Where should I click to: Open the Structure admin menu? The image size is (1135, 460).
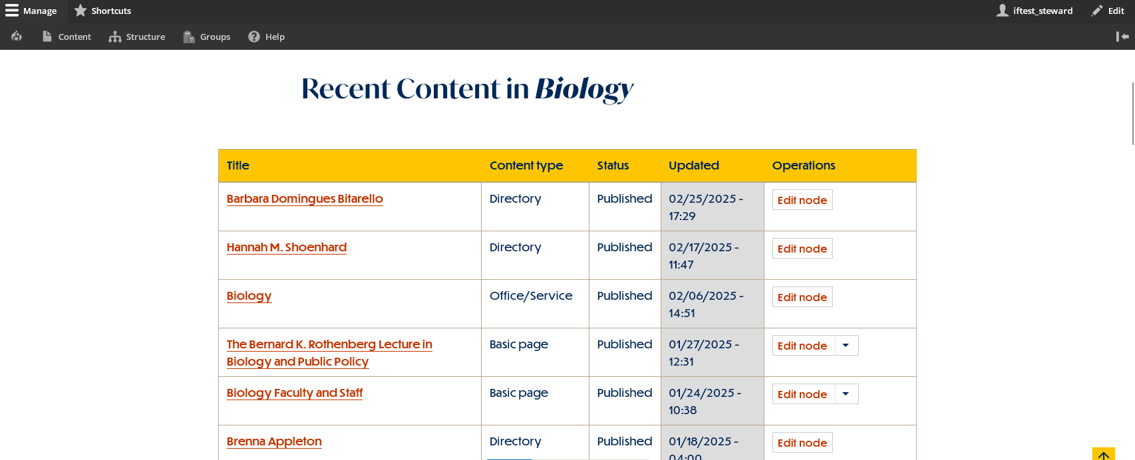click(137, 37)
